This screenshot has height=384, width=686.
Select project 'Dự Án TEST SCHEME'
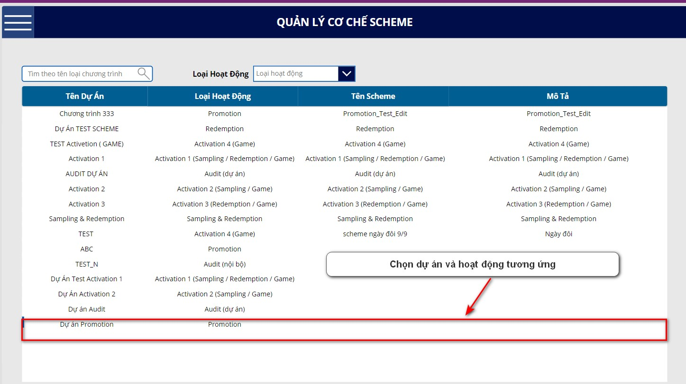pos(87,129)
